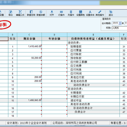Image resolution: width=127 pixels, height=127 pixels.
Task: Click row number 31 in column F
Action: tap(123, 47)
